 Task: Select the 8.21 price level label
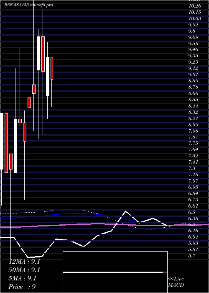tap(194, 118)
